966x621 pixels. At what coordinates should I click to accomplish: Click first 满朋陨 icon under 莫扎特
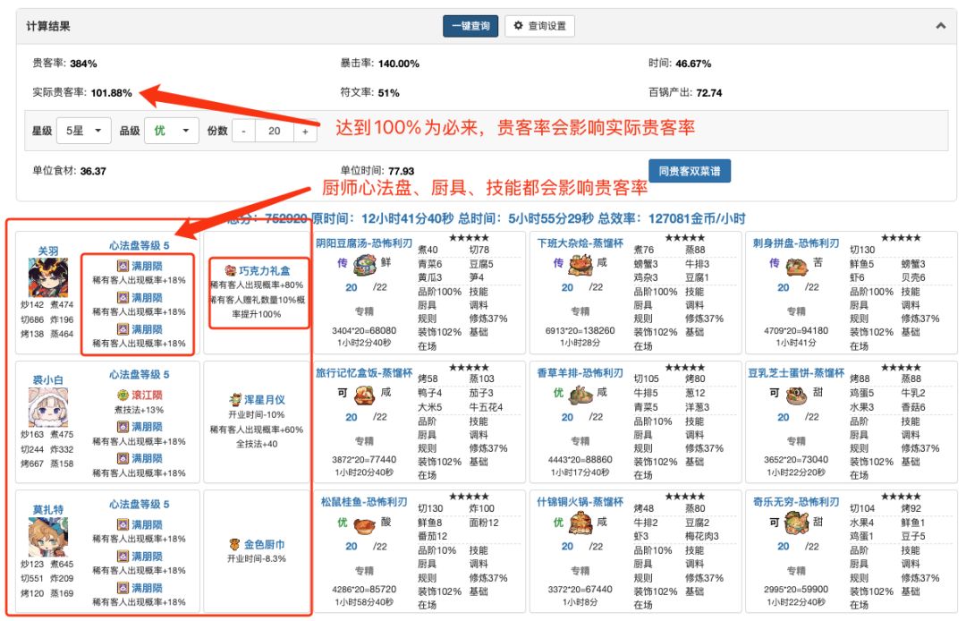click(123, 524)
